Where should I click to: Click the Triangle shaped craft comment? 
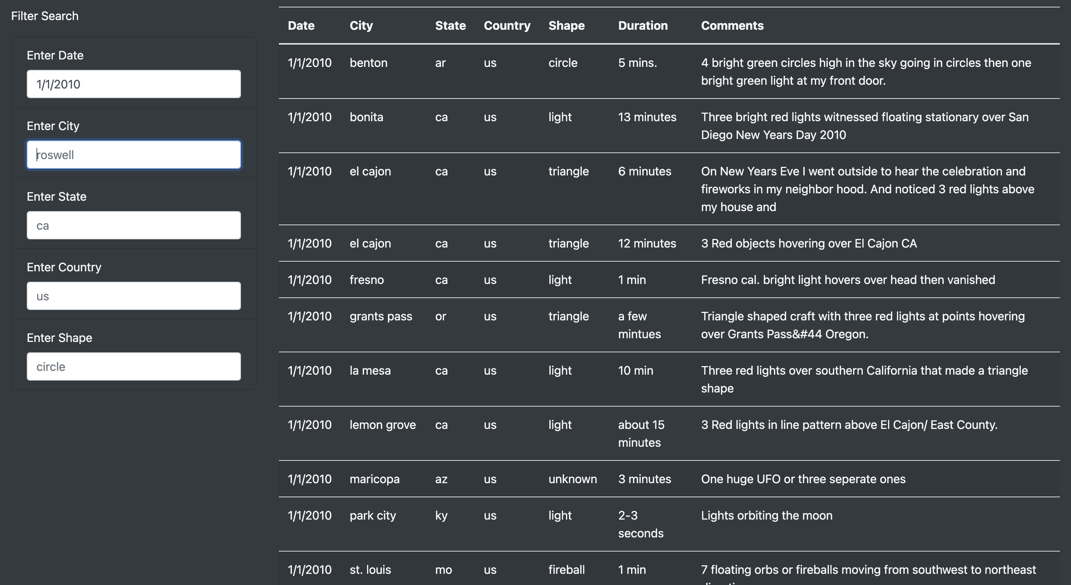[x=863, y=325]
